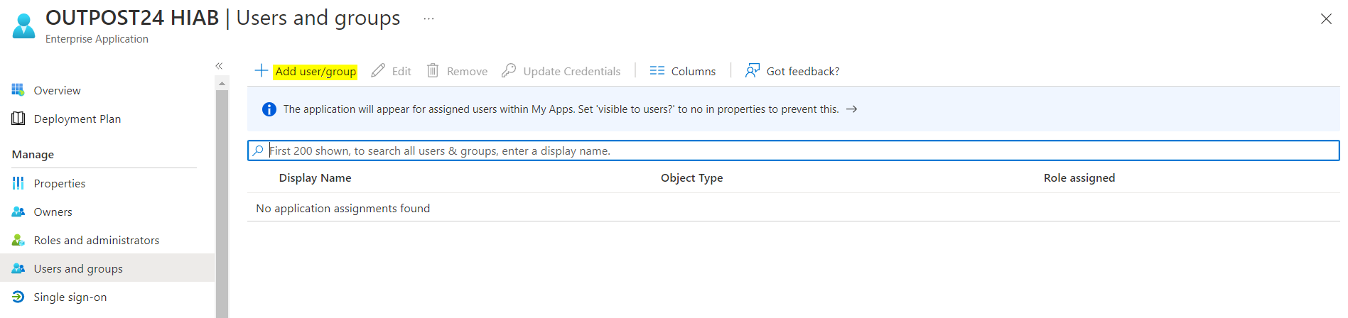
Task: Open the ellipsis more options menu
Action: 428,19
